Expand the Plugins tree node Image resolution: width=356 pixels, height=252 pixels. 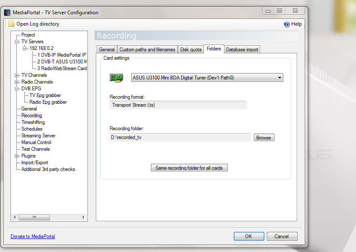pos(16,156)
